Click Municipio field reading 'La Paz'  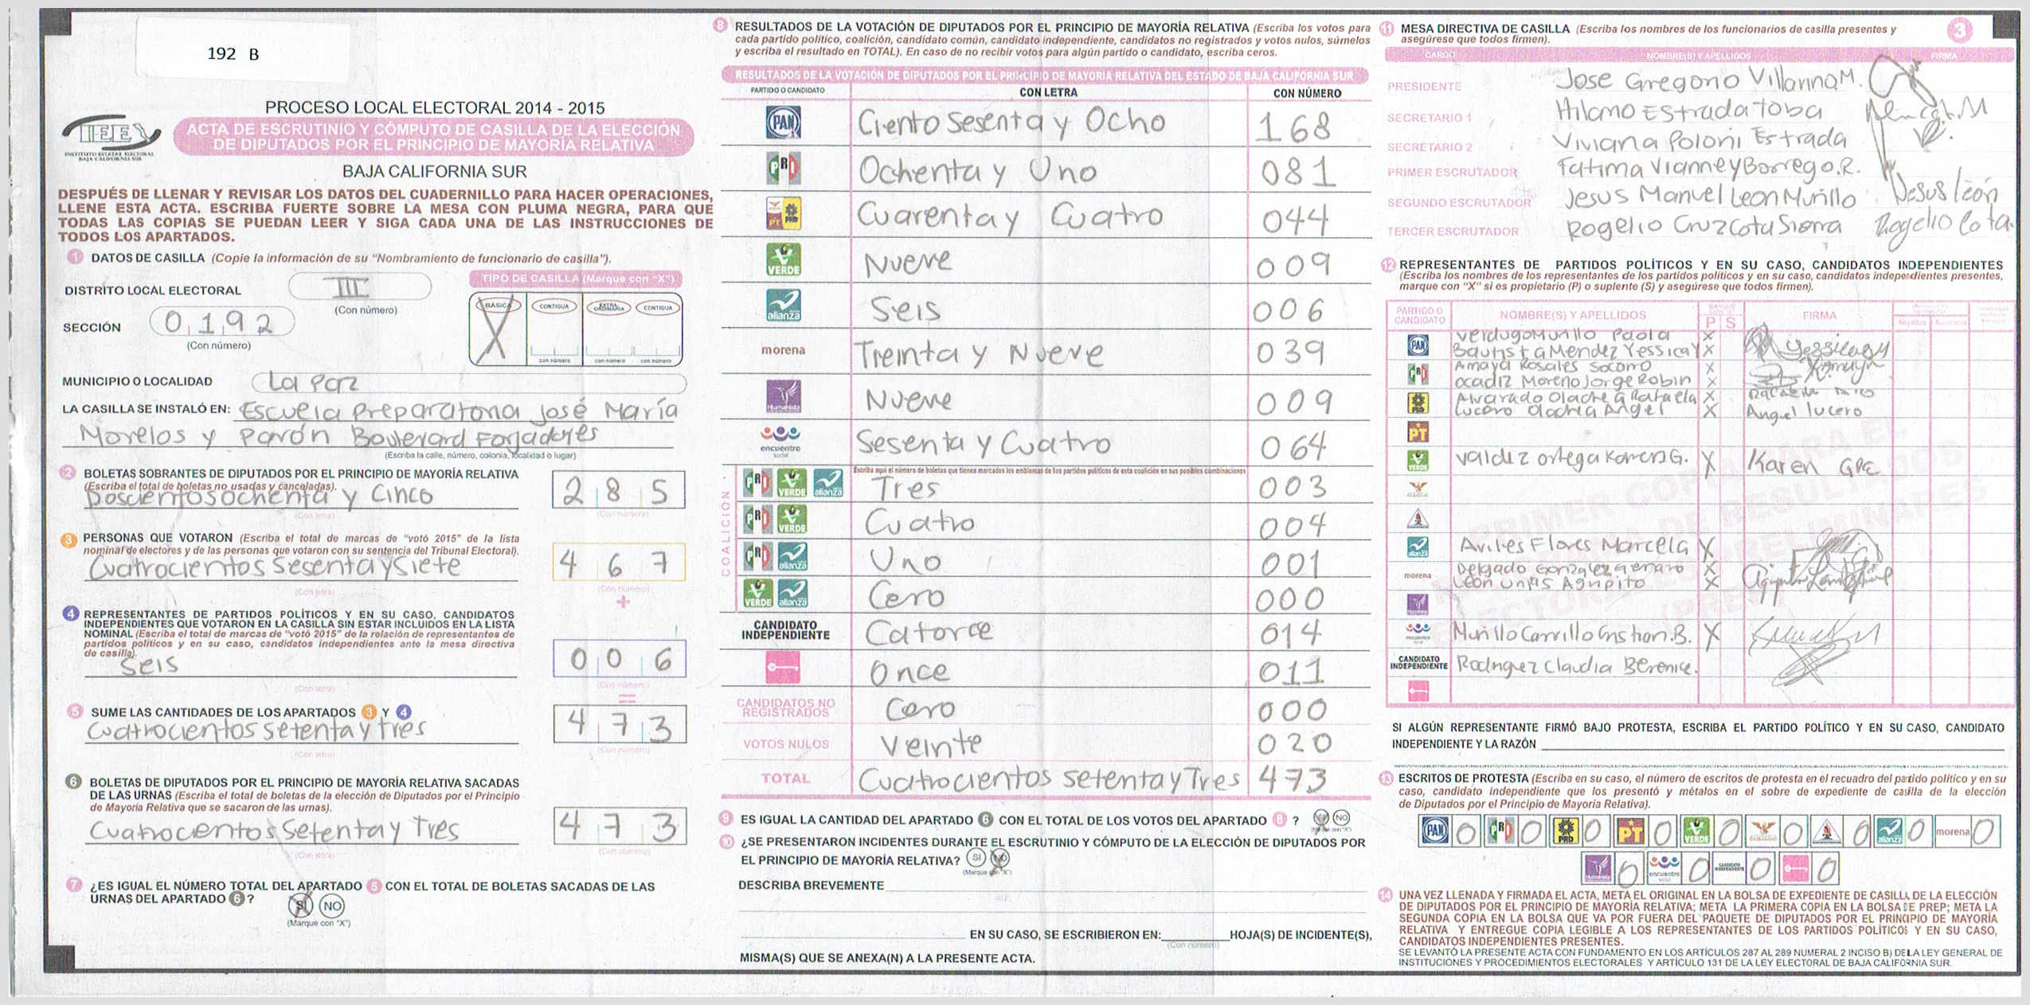coord(468,384)
